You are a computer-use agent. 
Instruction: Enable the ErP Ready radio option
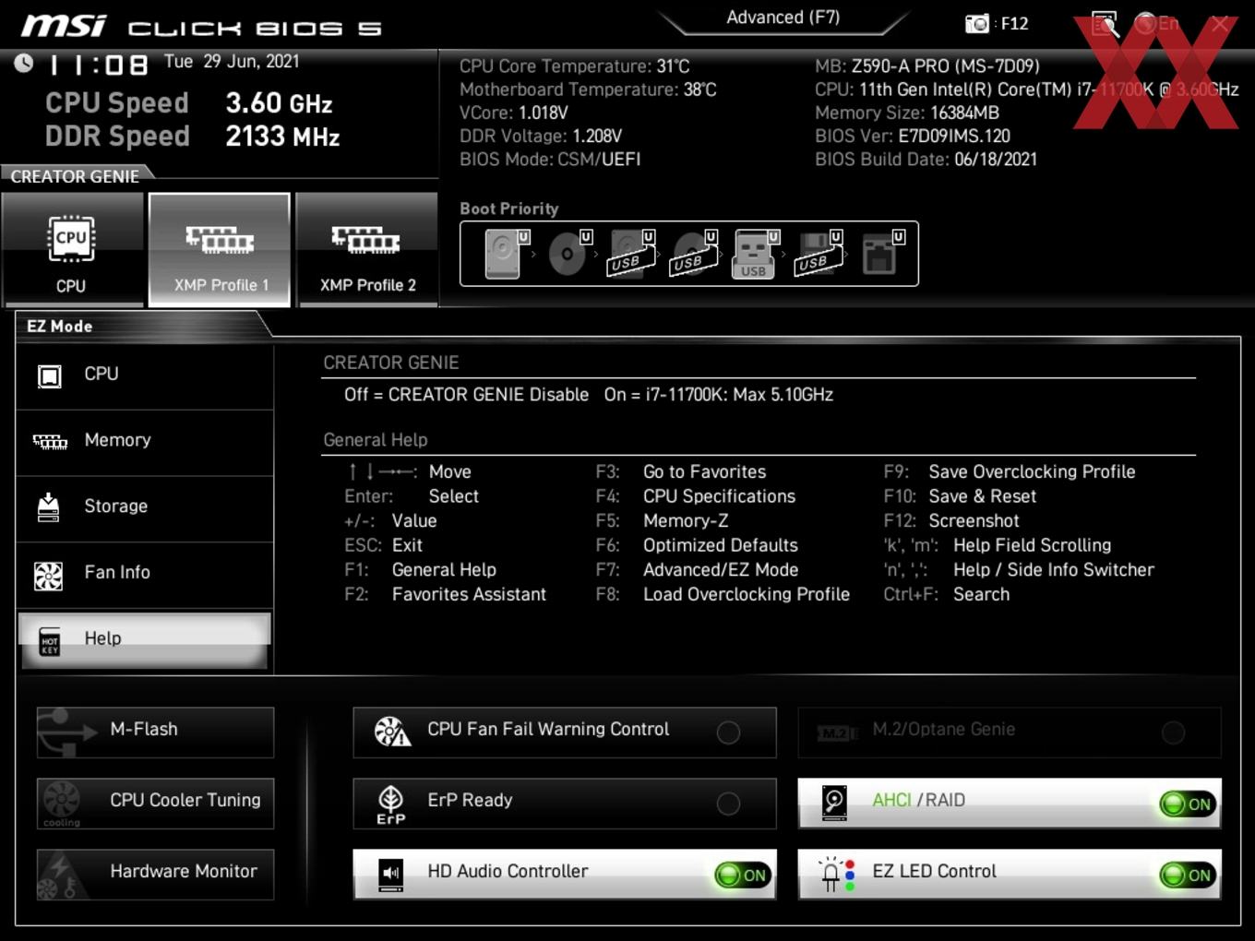pyautogui.click(x=728, y=804)
